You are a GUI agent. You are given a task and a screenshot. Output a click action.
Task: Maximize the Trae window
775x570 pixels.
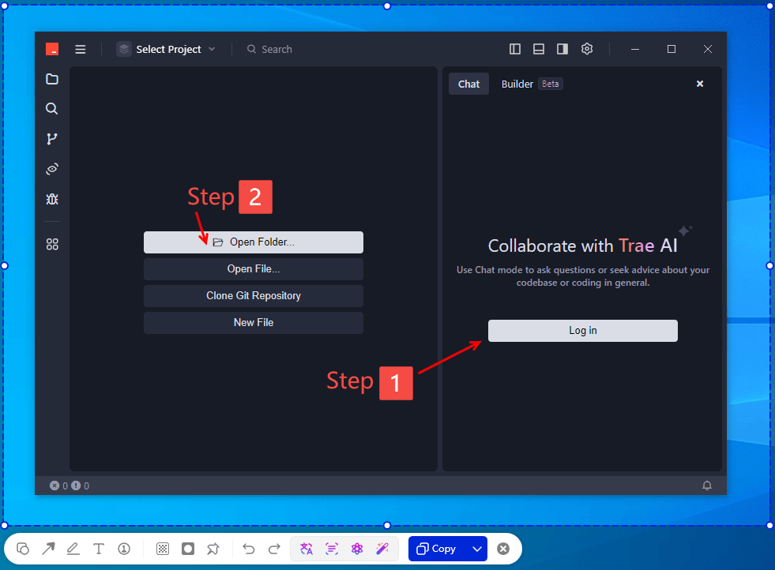(x=672, y=49)
